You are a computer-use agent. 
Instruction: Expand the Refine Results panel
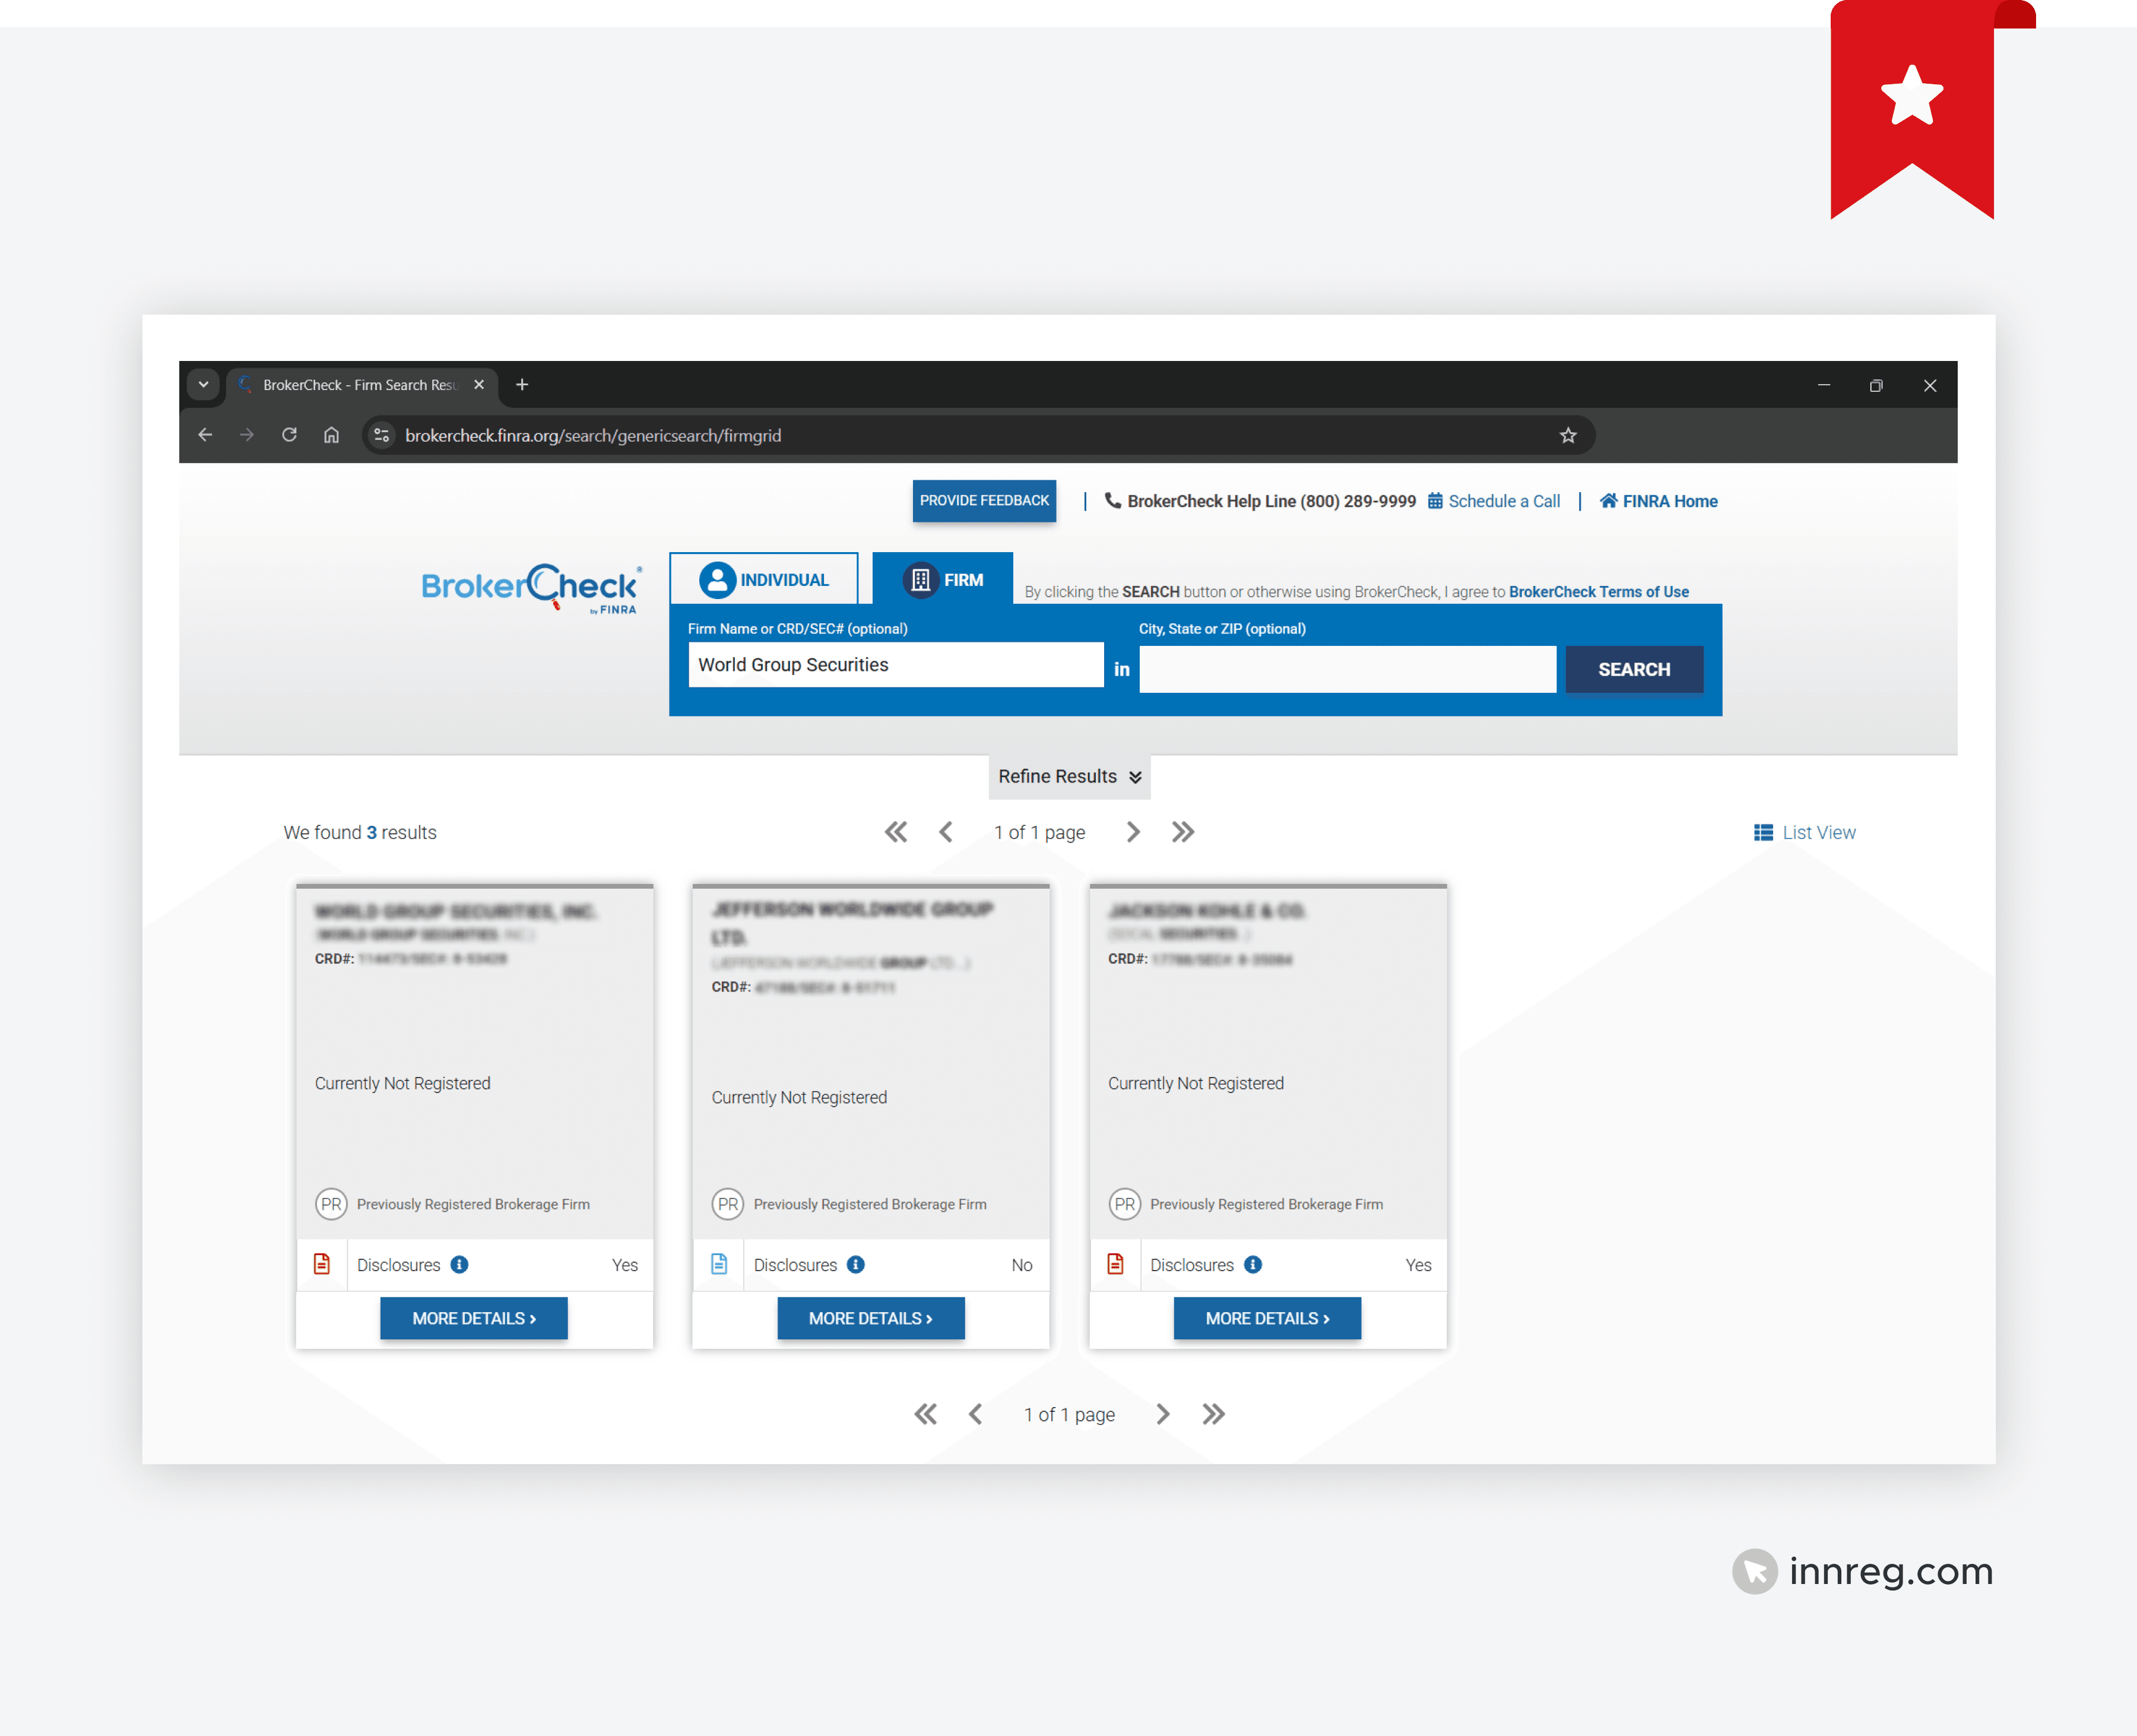(1069, 776)
